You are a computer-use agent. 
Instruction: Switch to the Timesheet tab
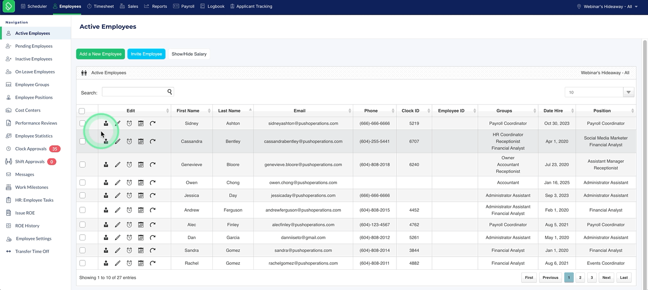[x=100, y=7]
